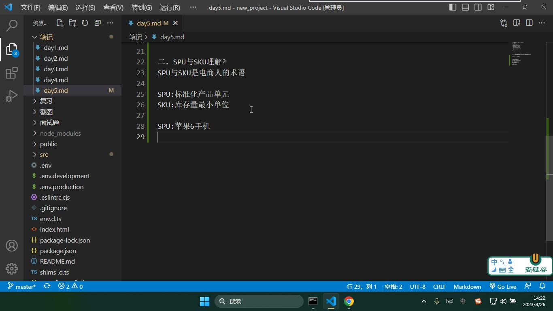Open editor more actions ellipsis

[542, 23]
